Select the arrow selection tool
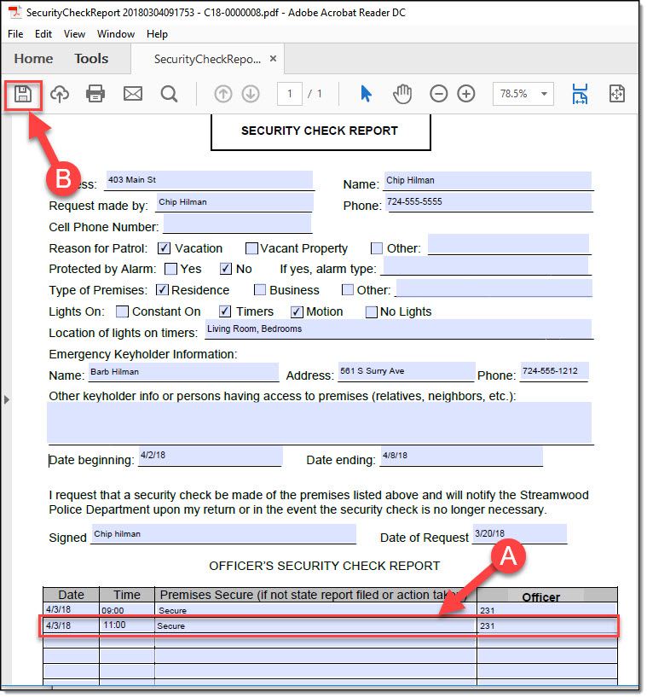The width and height of the screenshot is (647, 698). click(x=366, y=94)
